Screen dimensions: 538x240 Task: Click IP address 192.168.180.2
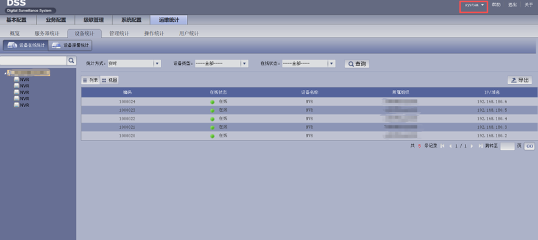pyautogui.click(x=492, y=136)
